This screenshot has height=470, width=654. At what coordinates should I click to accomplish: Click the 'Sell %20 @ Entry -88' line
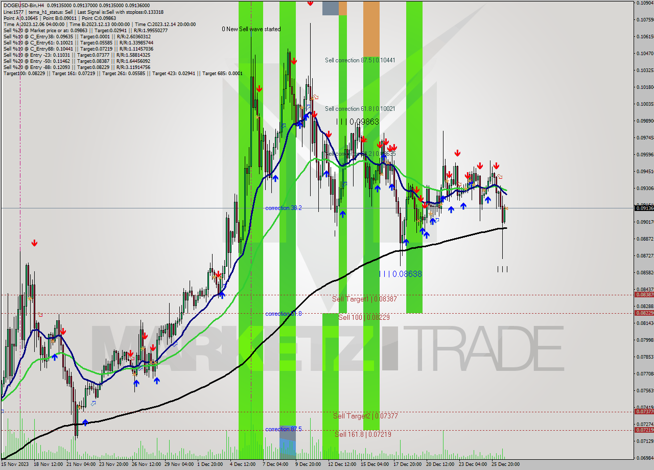point(77,67)
